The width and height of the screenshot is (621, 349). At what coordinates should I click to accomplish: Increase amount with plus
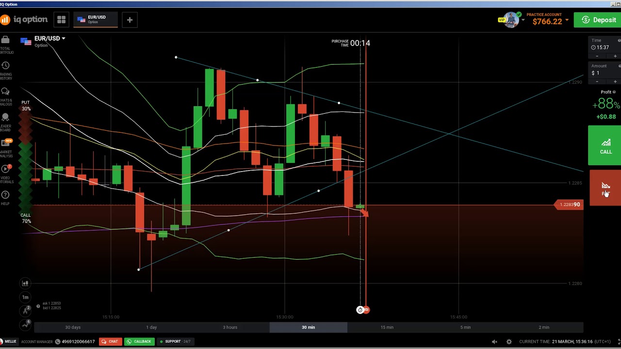point(615,81)
